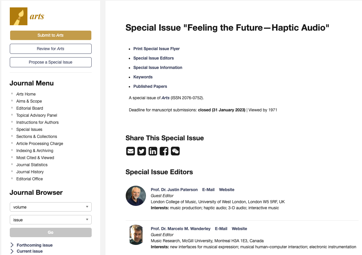Open Justin Paterson's E-Mail link

pos(208,190)
